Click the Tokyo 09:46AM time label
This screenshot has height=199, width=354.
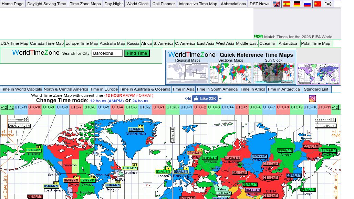click(x=308, y=190)
